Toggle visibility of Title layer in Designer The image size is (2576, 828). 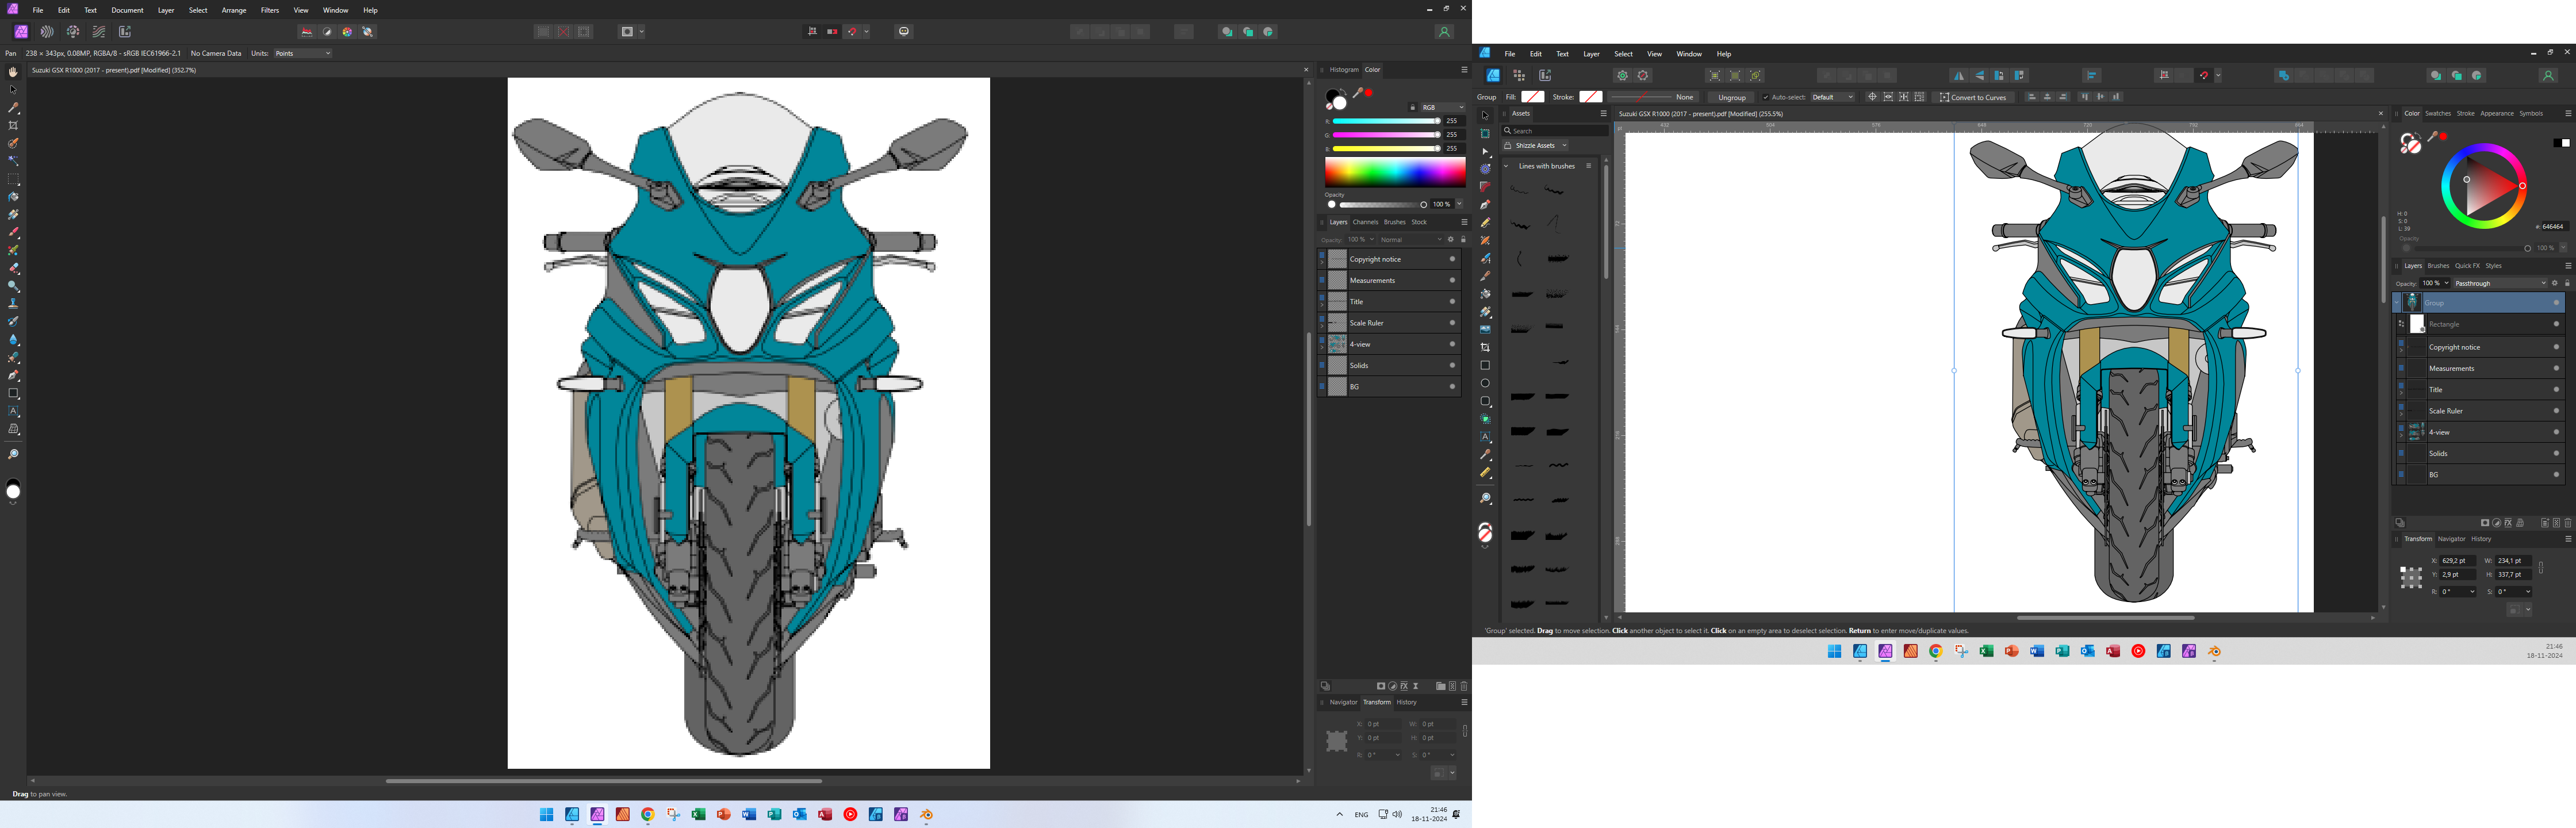pyautogui.click(x=2556, y=389)
